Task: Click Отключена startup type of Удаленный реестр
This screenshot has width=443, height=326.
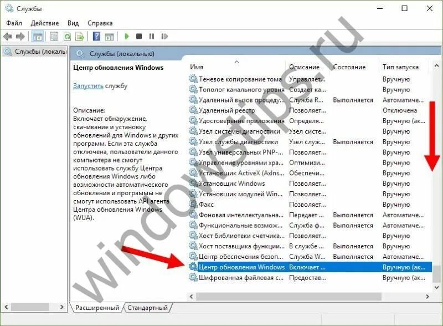Action: [400, 111]
